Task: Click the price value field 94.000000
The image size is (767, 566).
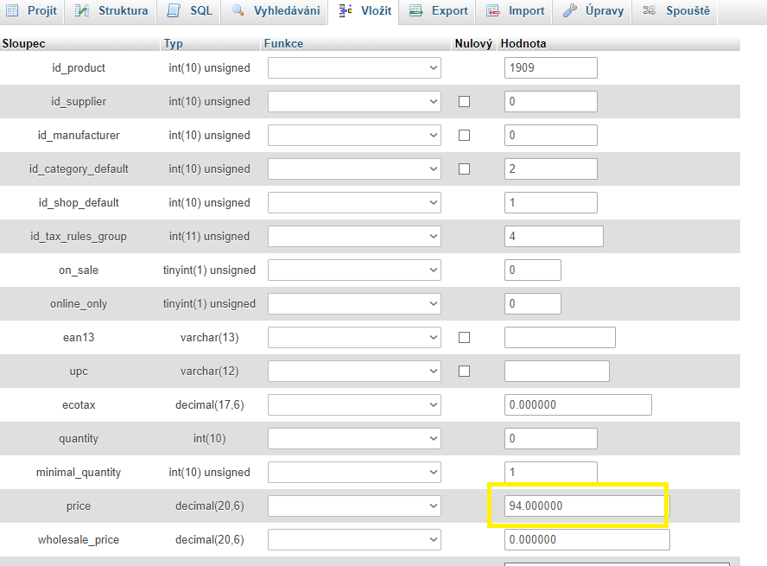Action: pos(587,506)
